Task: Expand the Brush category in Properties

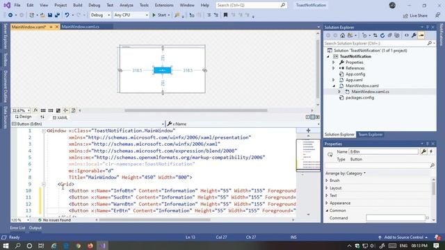Action: [327, 181]
